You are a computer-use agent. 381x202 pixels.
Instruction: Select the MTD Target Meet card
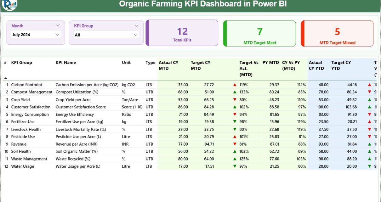[x=260, y=34]
